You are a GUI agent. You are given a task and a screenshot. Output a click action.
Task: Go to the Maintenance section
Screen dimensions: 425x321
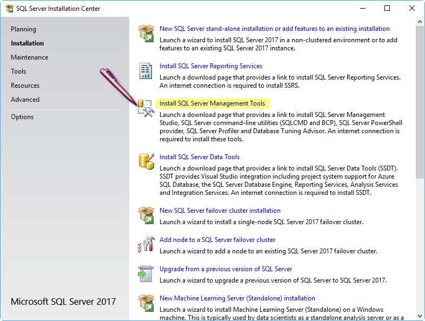30,57
